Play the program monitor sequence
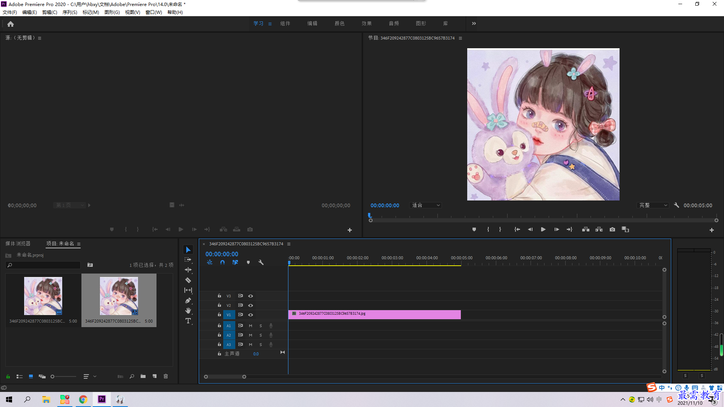 pyautogui.click(x=543, y=230)
